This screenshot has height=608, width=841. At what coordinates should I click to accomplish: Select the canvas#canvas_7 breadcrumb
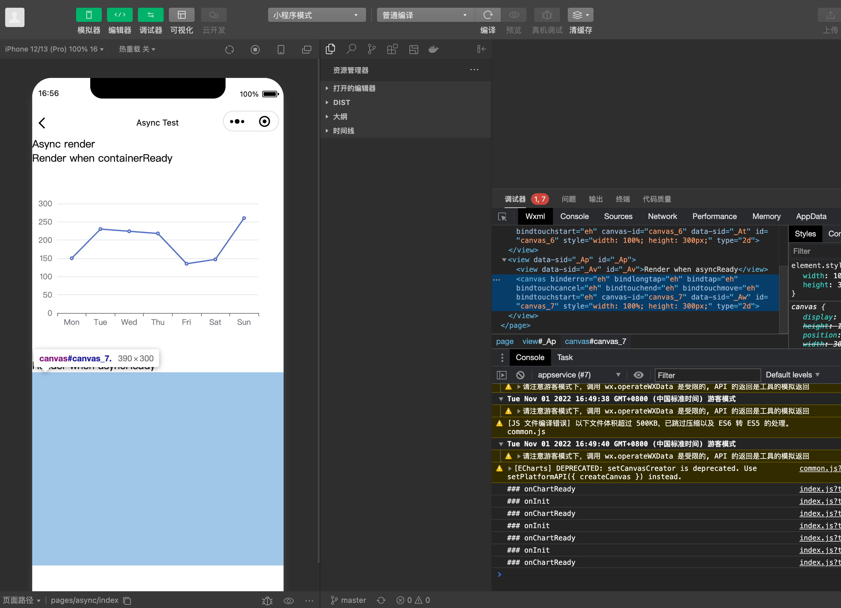pyautogui.click(x=595, y=341)
